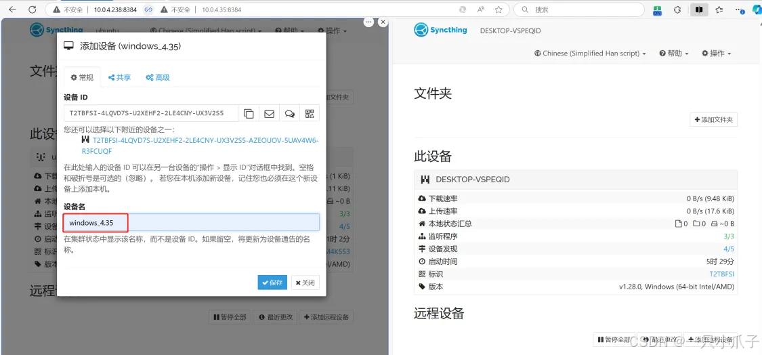The width and height of the screenshot is (762, 355).
Task: Click the 3/3 listeners value in right pane
Action: (729, 236)
